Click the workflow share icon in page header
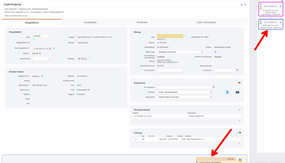This screenshot has height=163, width=285. [x=241, y=5]
